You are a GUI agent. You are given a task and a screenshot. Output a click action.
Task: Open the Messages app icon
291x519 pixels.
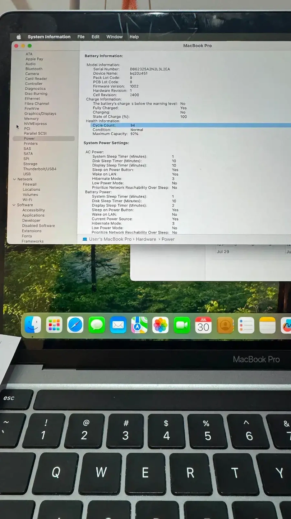(97, 325)
